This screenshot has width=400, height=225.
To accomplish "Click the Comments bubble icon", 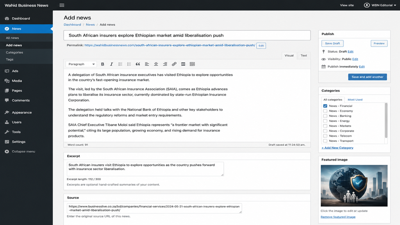I will [x=7, y=100].
